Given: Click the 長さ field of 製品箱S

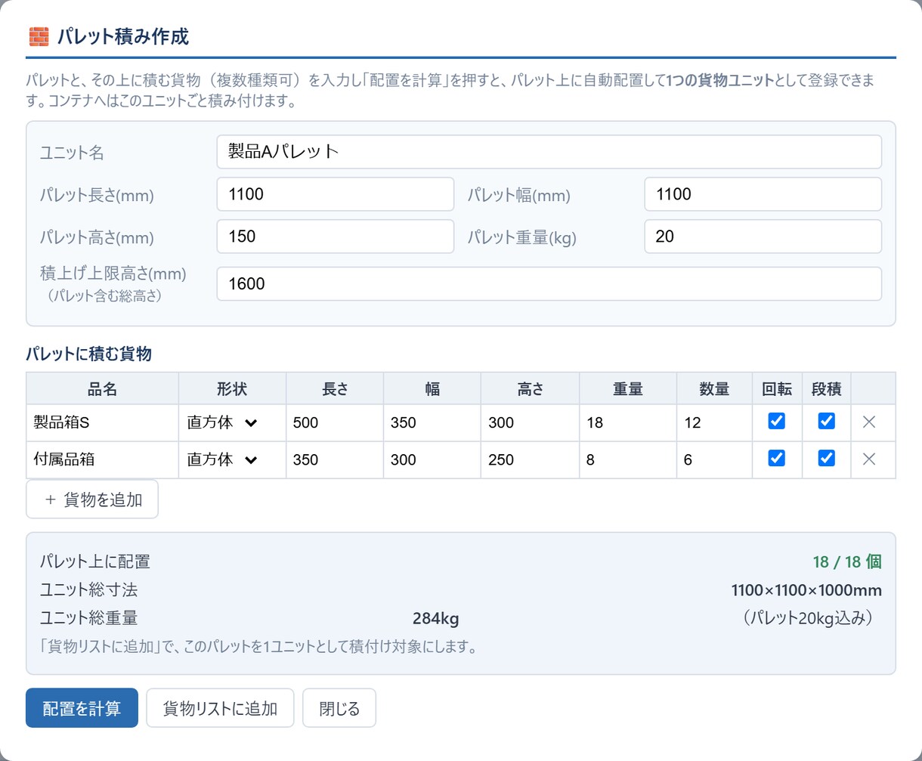Looking at the screenshot, I should coord(335,422).
